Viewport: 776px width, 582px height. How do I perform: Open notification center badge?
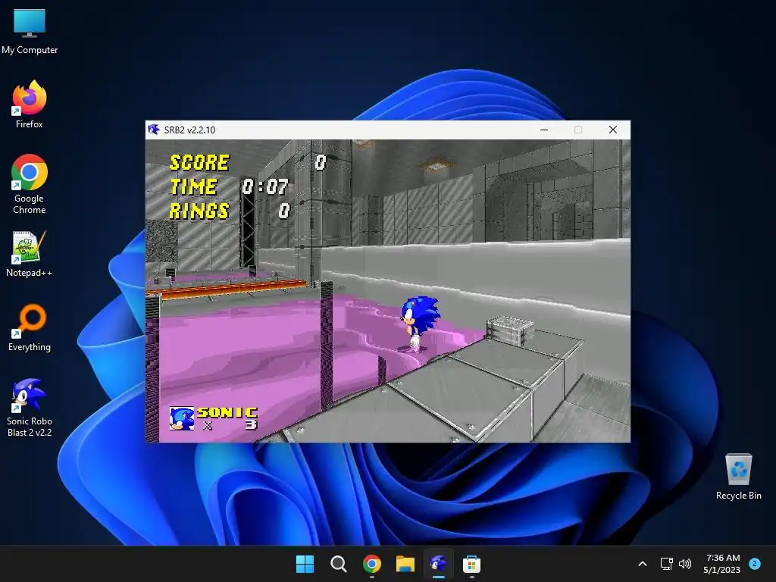pyautogui.click(x=755, y=564)
